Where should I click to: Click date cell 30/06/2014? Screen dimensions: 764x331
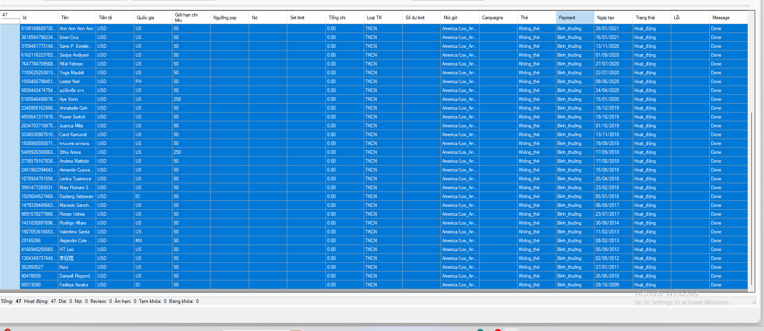[x=614, y=223]
